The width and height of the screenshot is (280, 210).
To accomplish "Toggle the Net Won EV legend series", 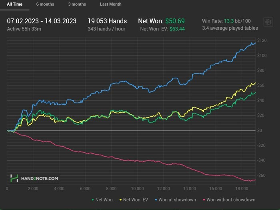I will click(x=134, y=200).
